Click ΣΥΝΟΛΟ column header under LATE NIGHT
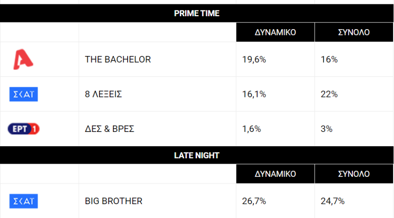Screen dimensions: 394x218 click(354, 174)
